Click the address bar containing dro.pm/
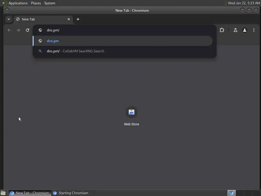 (x=124, y=30)
